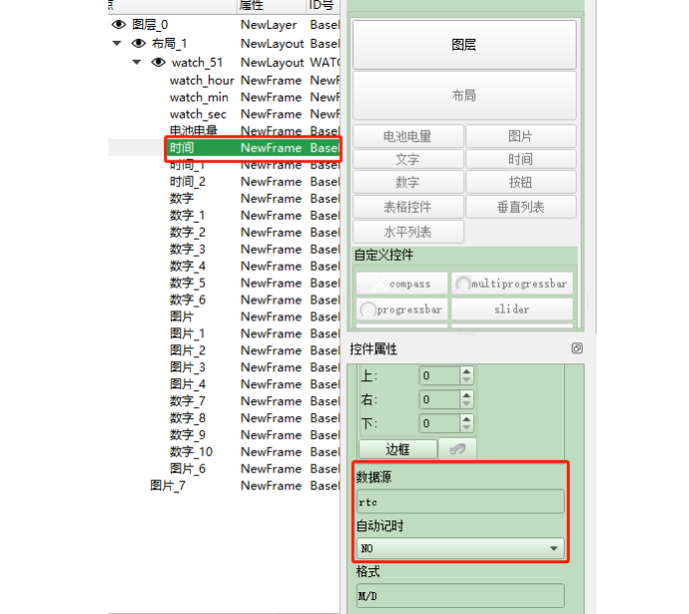Add a 数字 widget from the palette

tap(408, 182)
